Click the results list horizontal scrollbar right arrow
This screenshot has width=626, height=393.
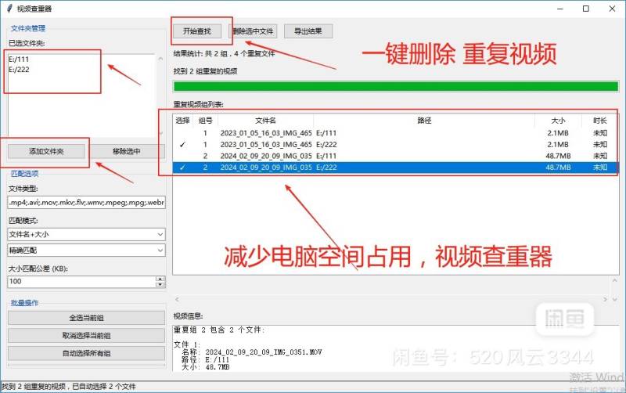coord(605,299)
